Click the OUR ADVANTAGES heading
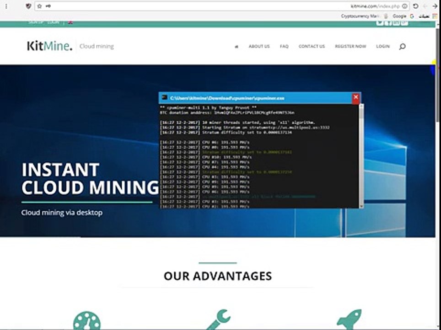The height and width of the screenshot is (330, 441). (218, 276)
